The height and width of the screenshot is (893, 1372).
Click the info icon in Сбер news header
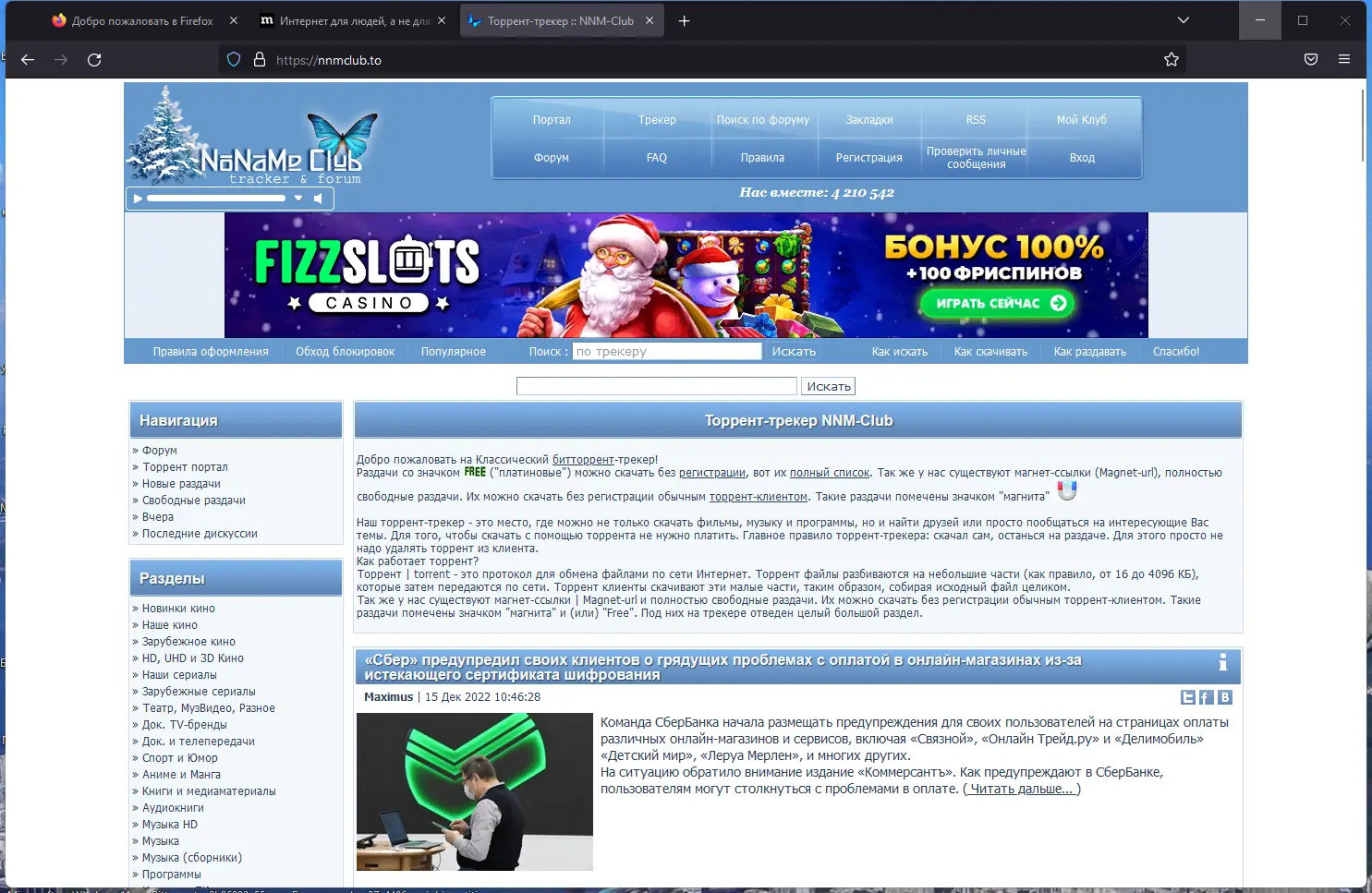tap(1223, 662)
